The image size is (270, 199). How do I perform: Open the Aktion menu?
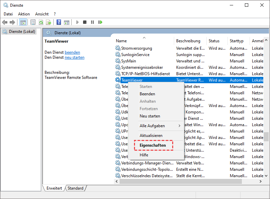coord(24,14)
